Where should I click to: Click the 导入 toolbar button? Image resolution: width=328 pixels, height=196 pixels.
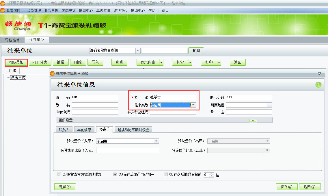tap(95, 62)
